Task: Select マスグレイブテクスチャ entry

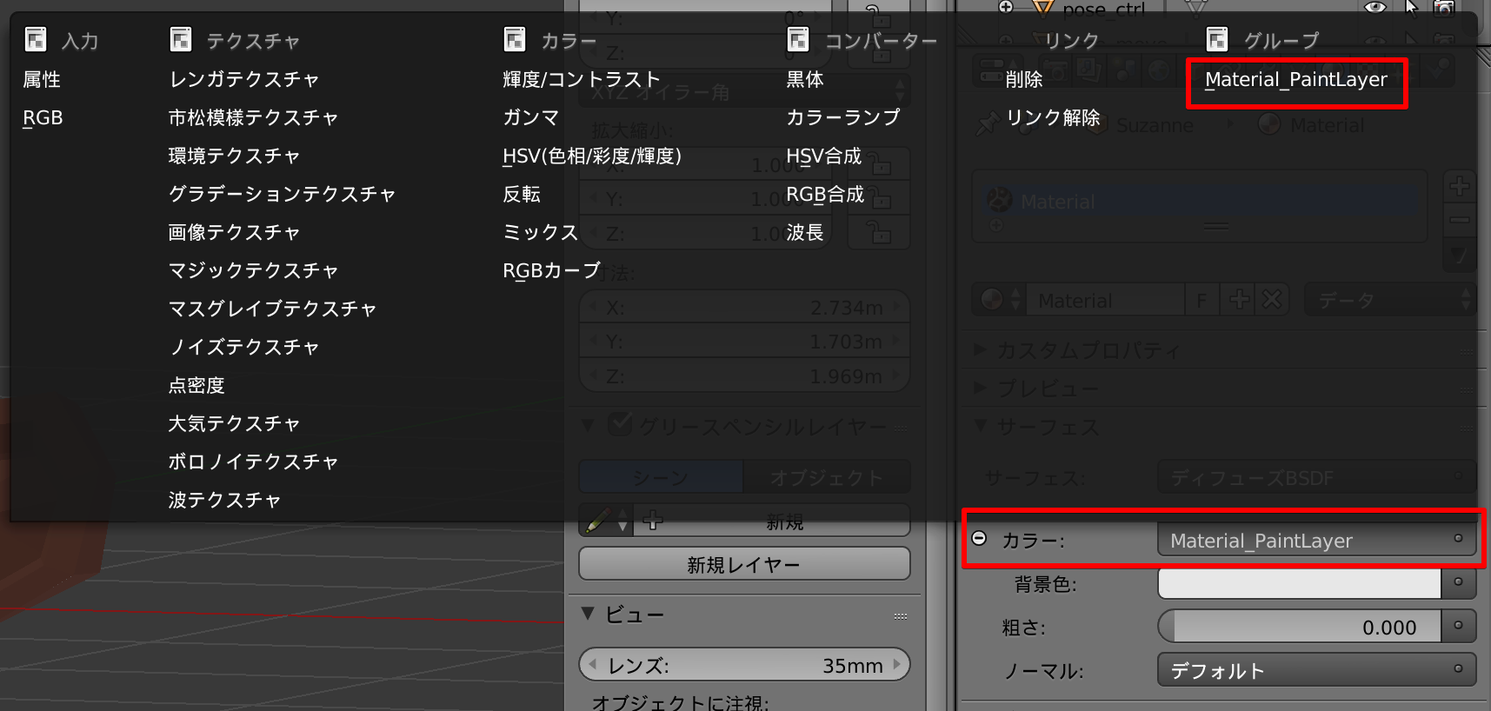Action: (x=272, y=309)
